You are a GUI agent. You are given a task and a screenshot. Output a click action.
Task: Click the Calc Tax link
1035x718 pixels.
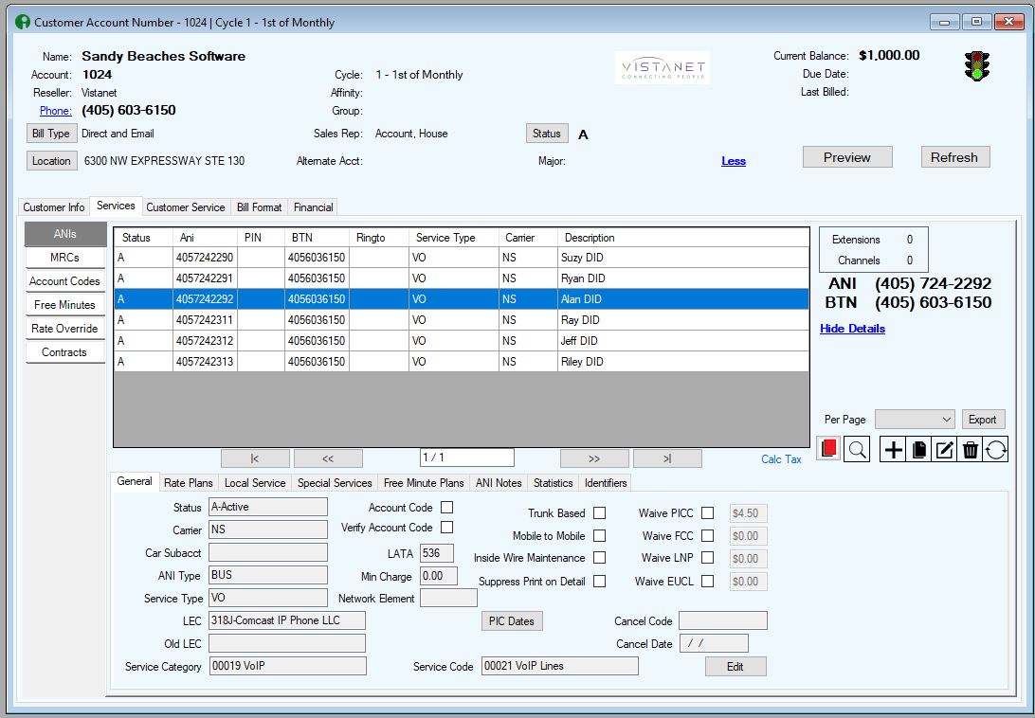click(x=781, y=459)
